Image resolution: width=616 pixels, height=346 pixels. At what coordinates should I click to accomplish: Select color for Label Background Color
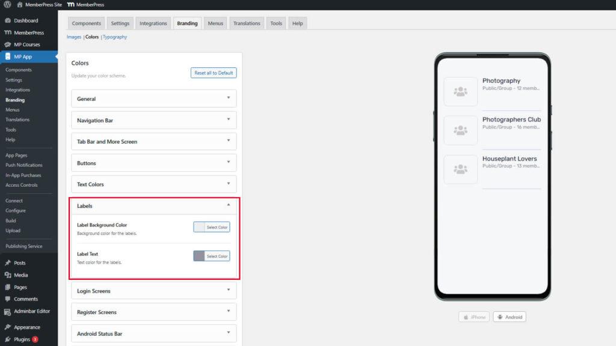(212, 227)
